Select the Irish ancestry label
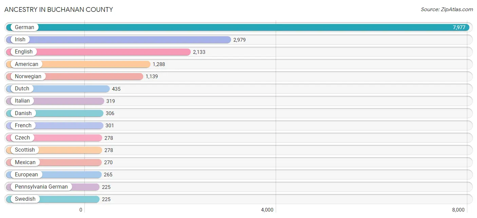This screenshot has width=477, height=218. coord(20,40)
